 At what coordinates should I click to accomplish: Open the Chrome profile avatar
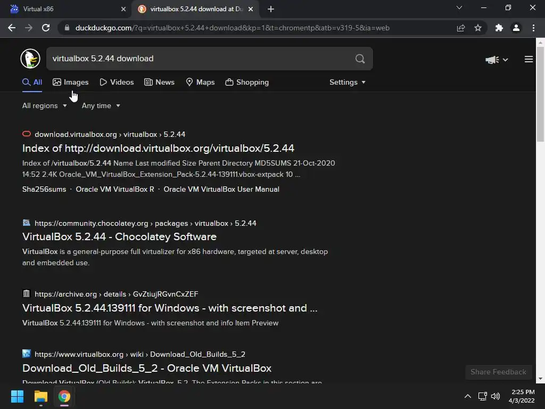(516, 28)
